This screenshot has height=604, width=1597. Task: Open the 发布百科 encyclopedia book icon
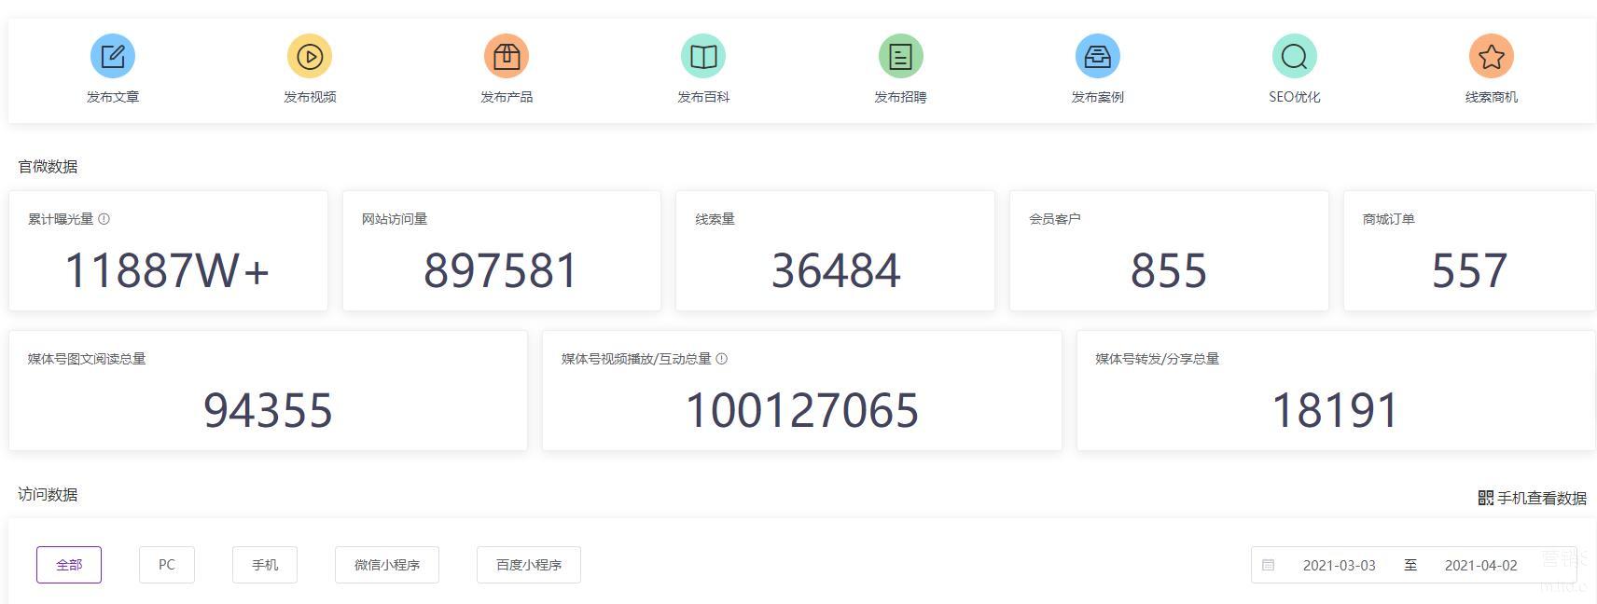703,56
